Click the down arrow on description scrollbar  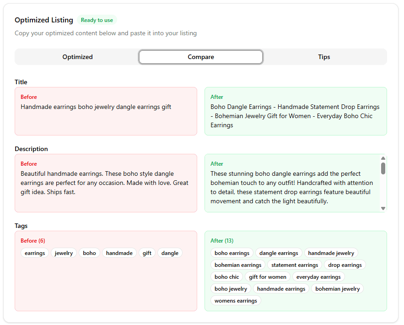[x=383, y=209]
